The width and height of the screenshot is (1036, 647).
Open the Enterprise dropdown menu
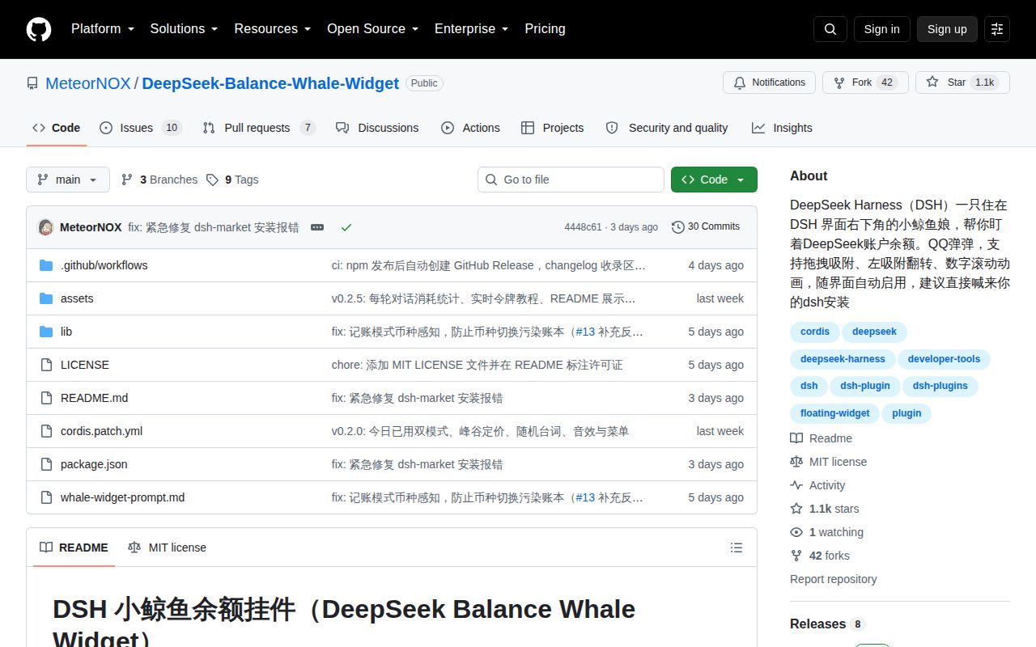pyautogui.click(x=471, y=28)
